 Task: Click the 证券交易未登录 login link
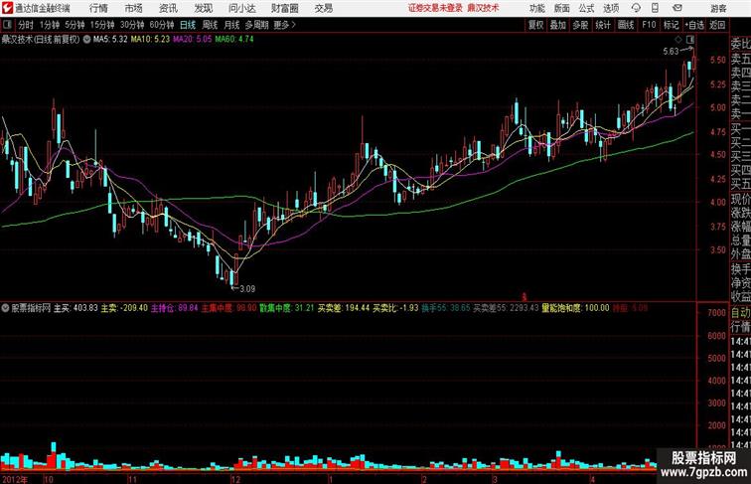[x=435, y=8]
